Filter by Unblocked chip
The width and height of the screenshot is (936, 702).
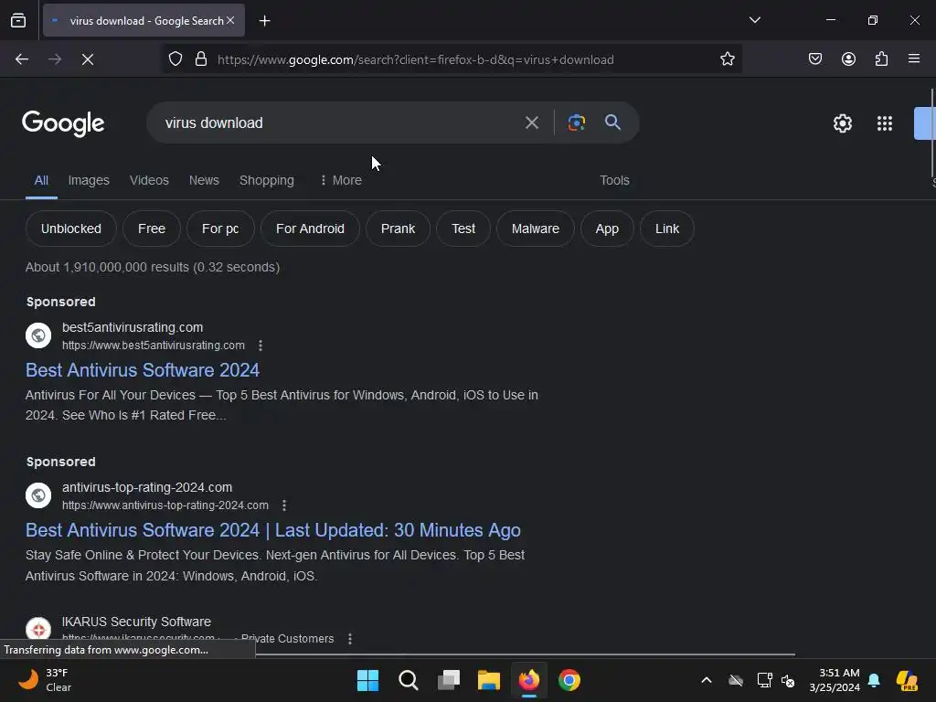(x=71, y=229)
